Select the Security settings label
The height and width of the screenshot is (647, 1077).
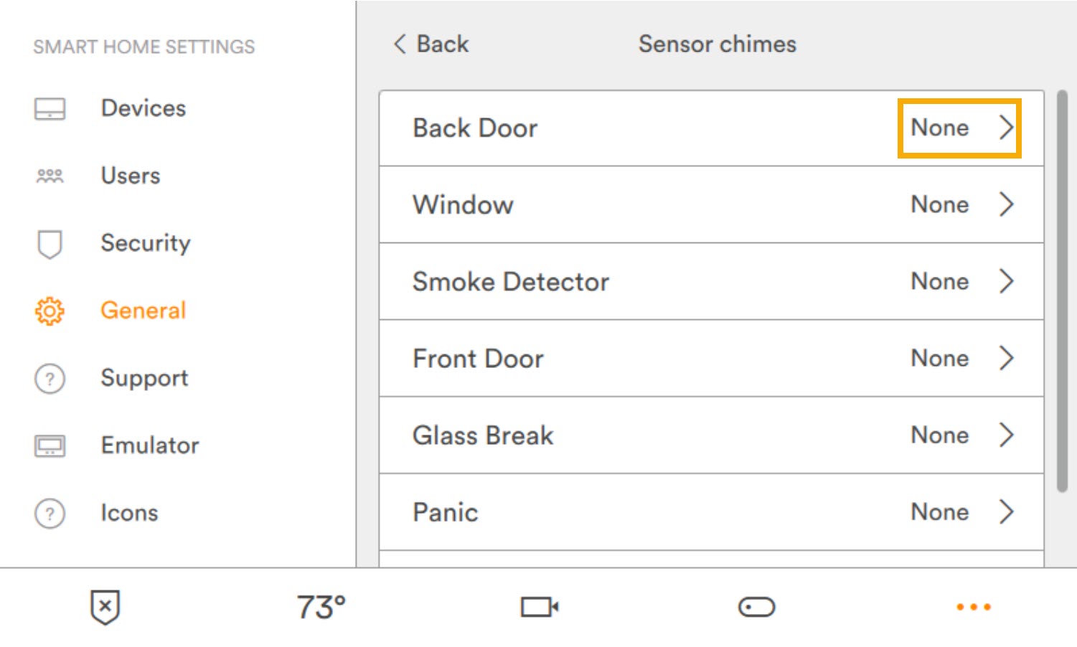tap(146, 243)
